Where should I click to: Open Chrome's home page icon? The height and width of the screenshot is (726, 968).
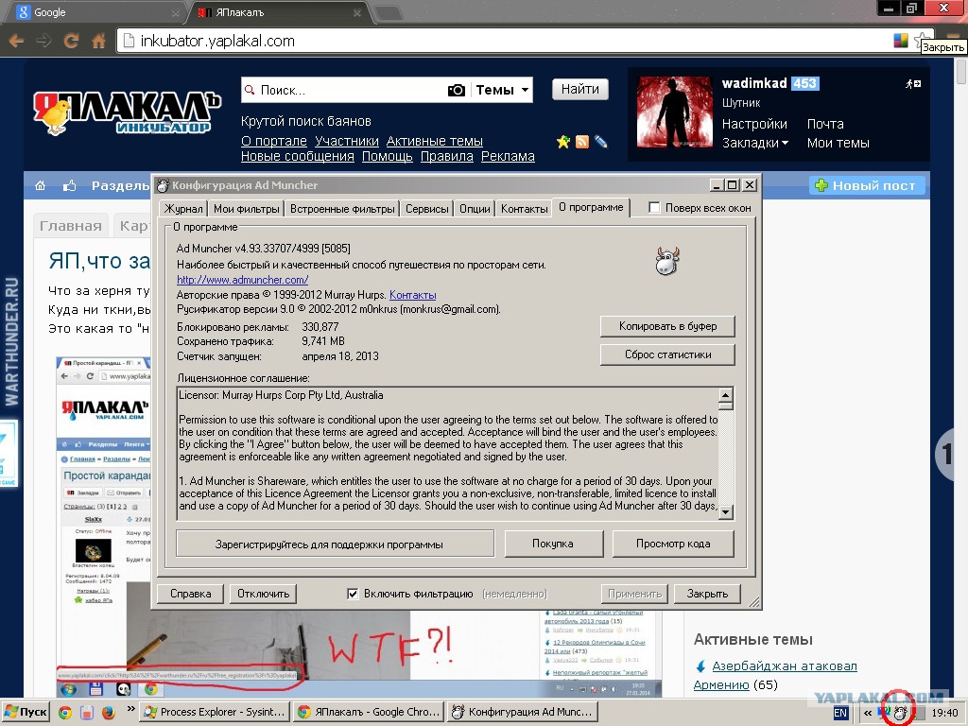click(98, 42)
